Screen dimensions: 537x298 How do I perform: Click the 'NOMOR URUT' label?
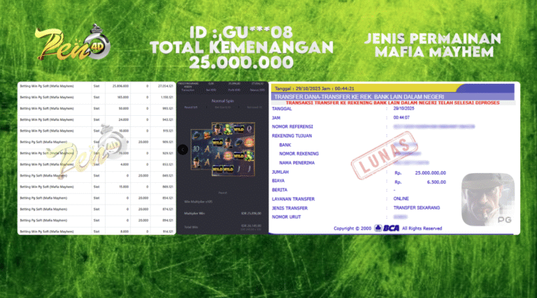(x=286, y=216)
